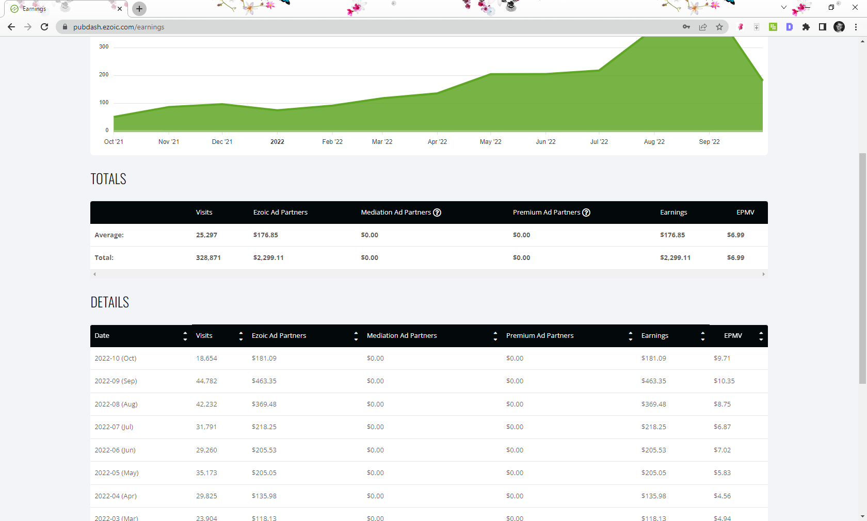
Task: Open the green grid extension icon
Action: tap(773, 27)
